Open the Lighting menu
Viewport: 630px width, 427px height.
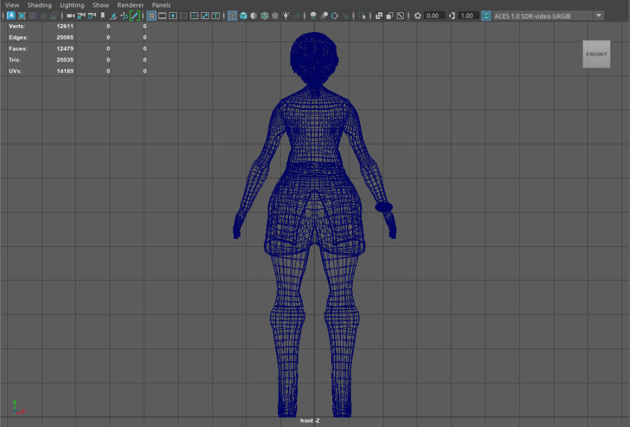point(72,5)
